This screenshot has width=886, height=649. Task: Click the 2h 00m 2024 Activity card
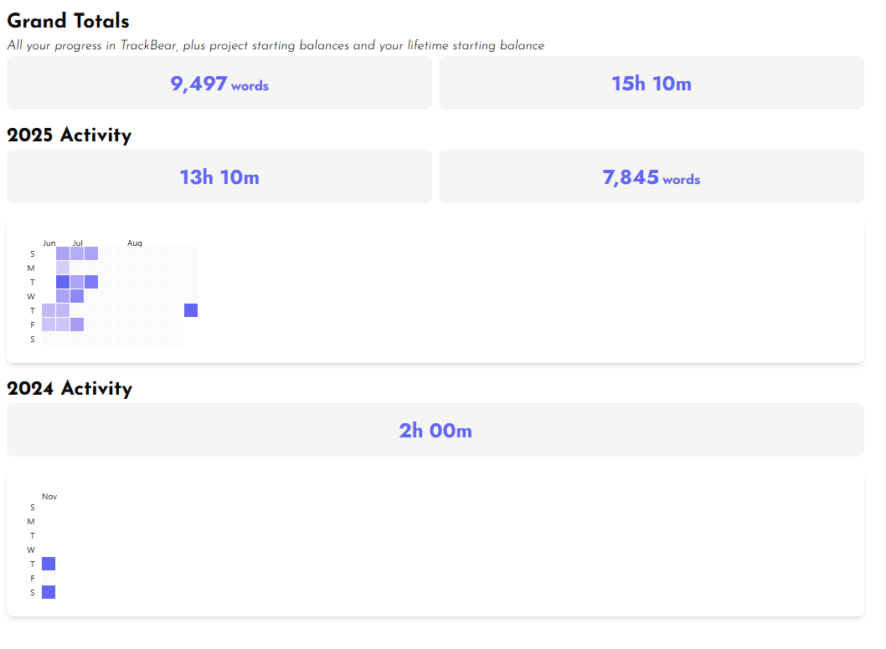435,431
